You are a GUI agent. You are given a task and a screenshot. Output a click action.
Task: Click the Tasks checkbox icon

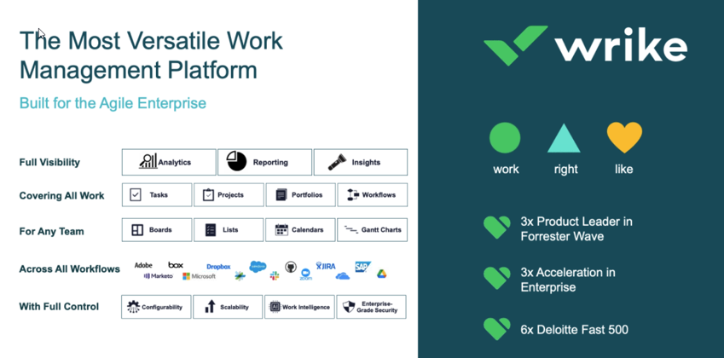click(135, 194)
